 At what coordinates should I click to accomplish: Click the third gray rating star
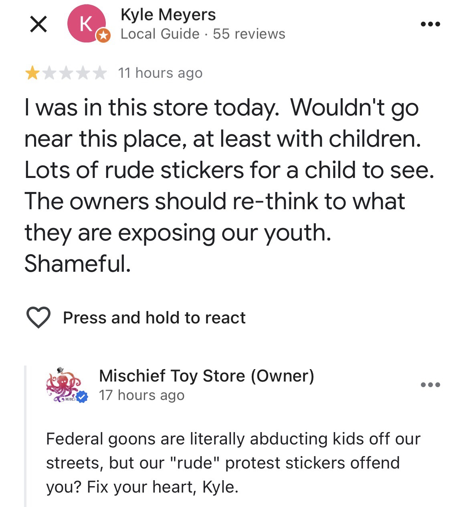66,73
